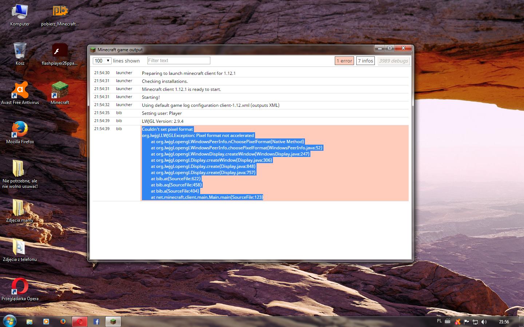Select the flashplayer installer desktop icon
This screenshot has width=524, height=327.
(60, 53)
